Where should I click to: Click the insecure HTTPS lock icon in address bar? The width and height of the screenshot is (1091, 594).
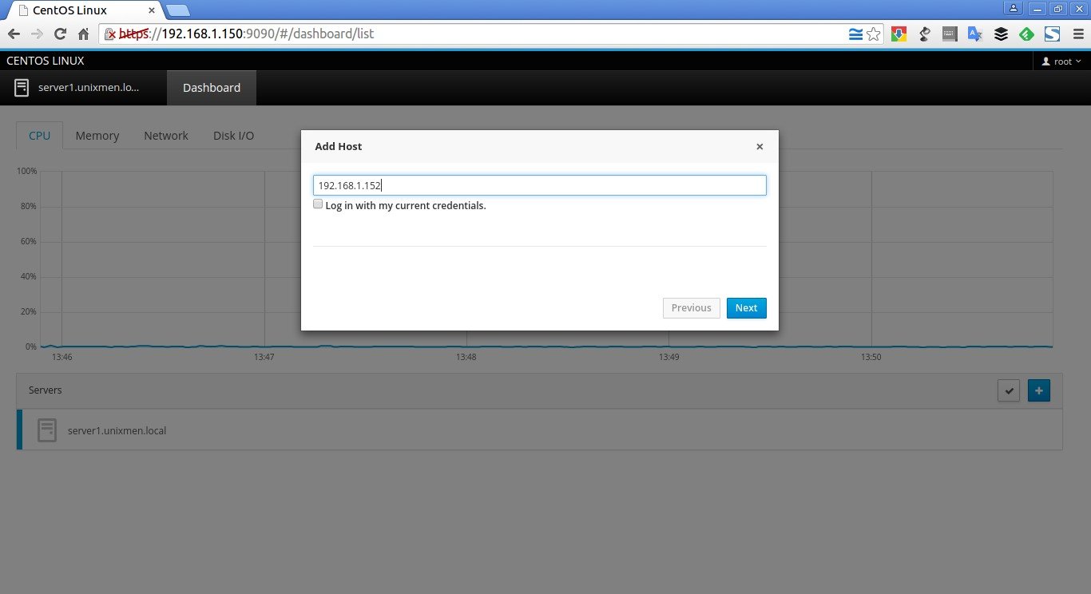click(110, 34)
